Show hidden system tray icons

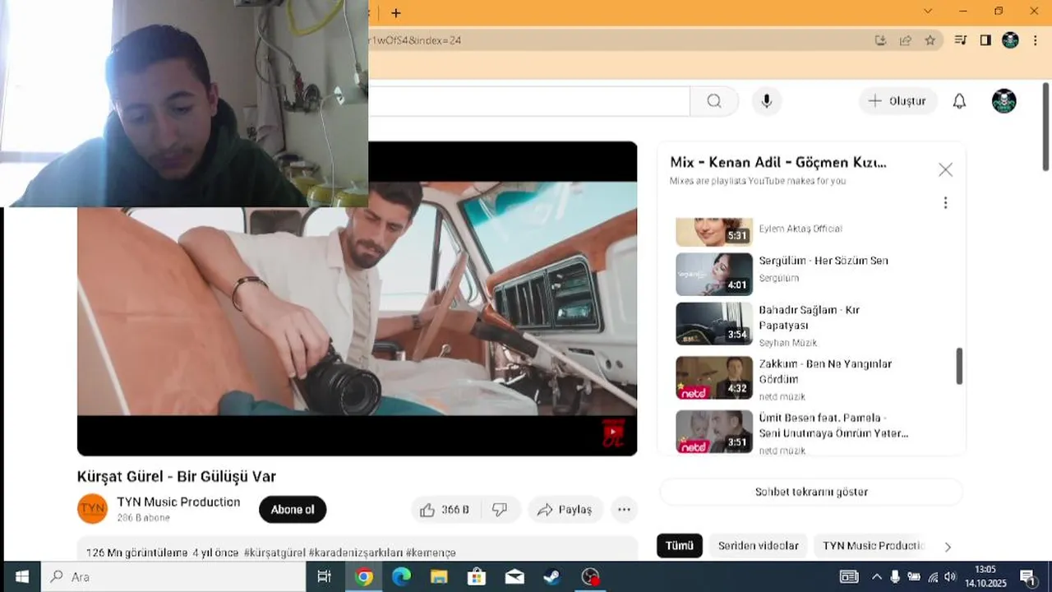coord(876,577)
